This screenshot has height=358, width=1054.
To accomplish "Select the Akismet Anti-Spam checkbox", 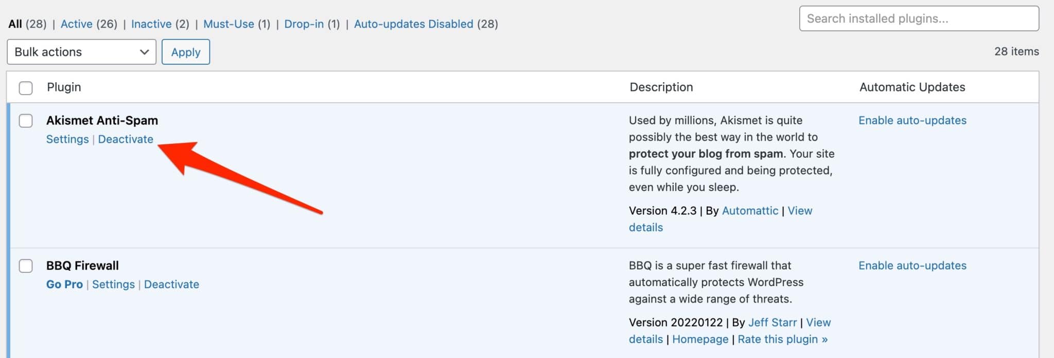I will pos(26,121).
